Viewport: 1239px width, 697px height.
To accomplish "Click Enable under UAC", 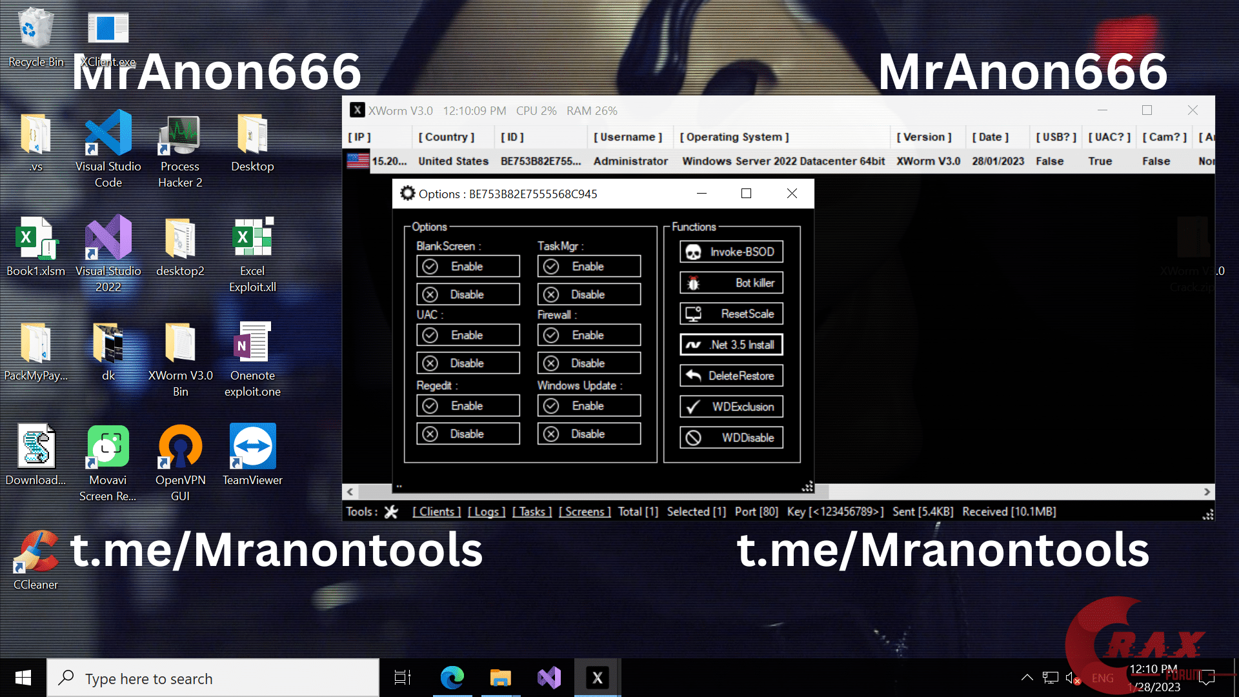I will pos(468,335).
